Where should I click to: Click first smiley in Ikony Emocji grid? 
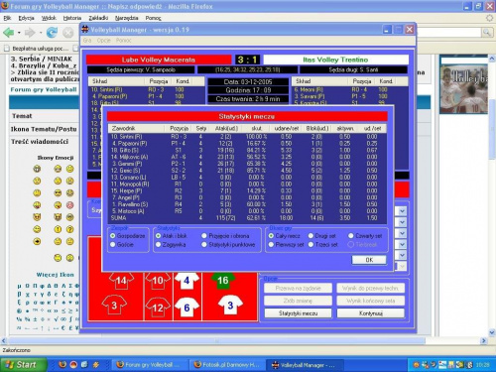[x=37, y=169]
